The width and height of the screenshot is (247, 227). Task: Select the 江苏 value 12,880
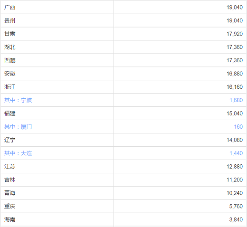tap(235, 167)
